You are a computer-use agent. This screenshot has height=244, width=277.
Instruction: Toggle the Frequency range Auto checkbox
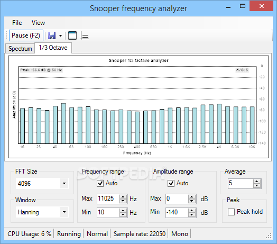(100, 183)
